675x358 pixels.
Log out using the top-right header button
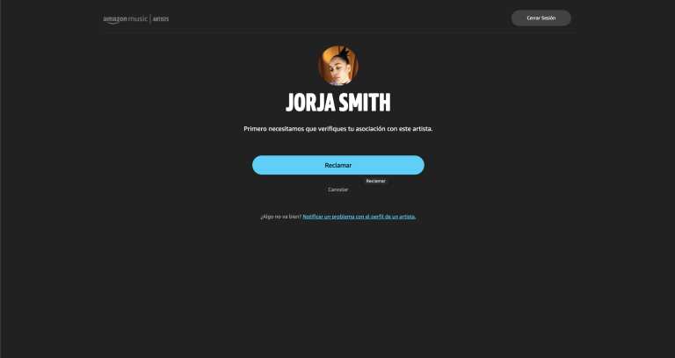coord(541,18)
